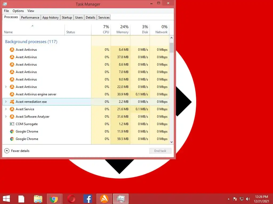Screen dimensions: 273x204
Task: Click the 0.1 MB/s disk value for Avast Service
Action: pos(142,109)
